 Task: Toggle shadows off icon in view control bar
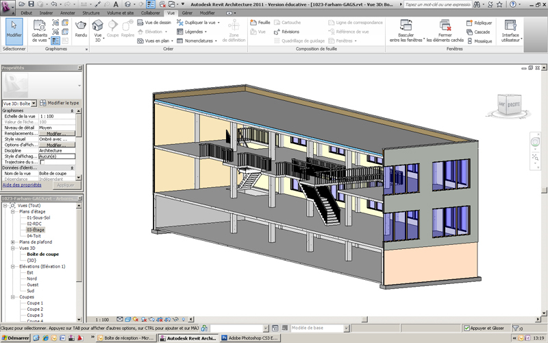144,320
